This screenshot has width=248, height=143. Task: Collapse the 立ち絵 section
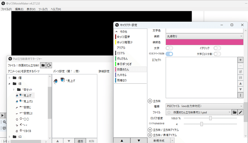click(x=150, y=101)
